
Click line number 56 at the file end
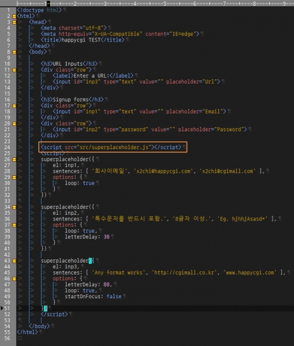(x=7, y=338)
